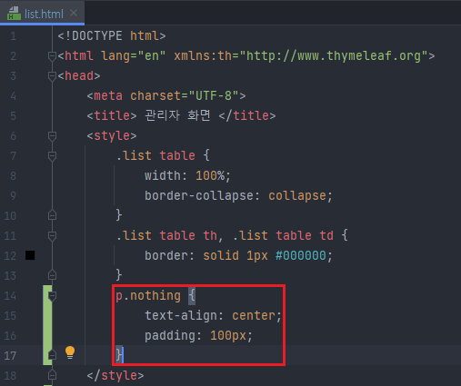Close the list.html tab

(74, 13)
